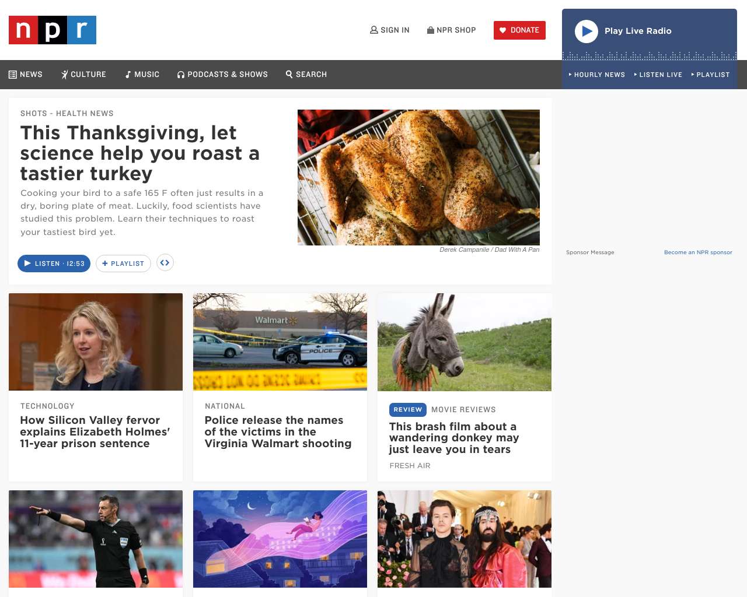Image resolution: width=747 pixels, height=597 pixels.
Task: Start Play Live Radio with the play icon
Action: pos(587,31)
